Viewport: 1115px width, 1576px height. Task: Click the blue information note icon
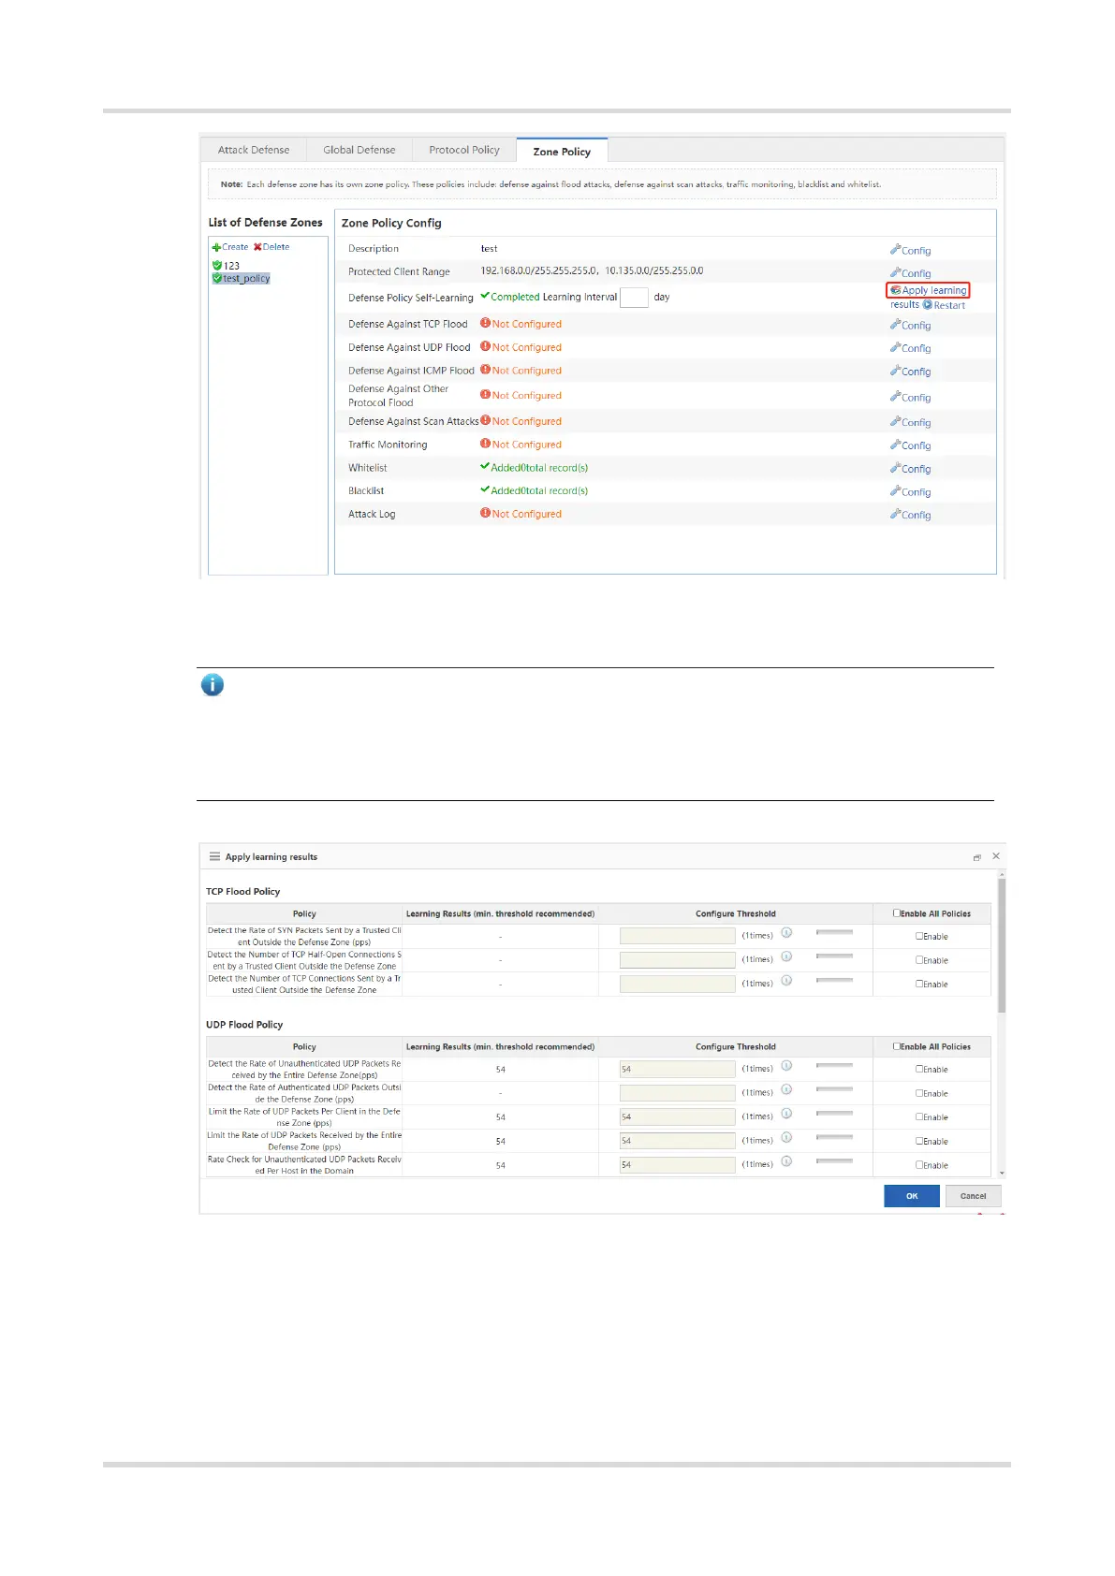tap(213, 686)
